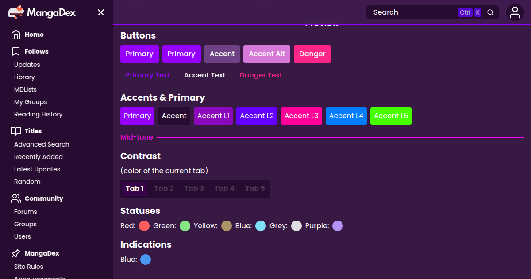The image size is (531, 279).
Task: Click the Titles open book icon
Action: 16,131
